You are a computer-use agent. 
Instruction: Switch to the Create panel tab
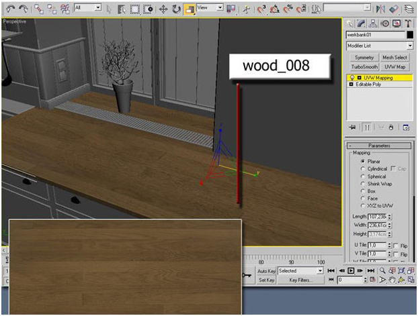point(349,23)
